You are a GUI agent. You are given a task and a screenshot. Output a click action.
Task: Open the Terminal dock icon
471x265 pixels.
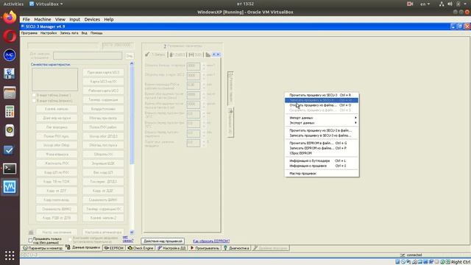(x=10, y=169)
